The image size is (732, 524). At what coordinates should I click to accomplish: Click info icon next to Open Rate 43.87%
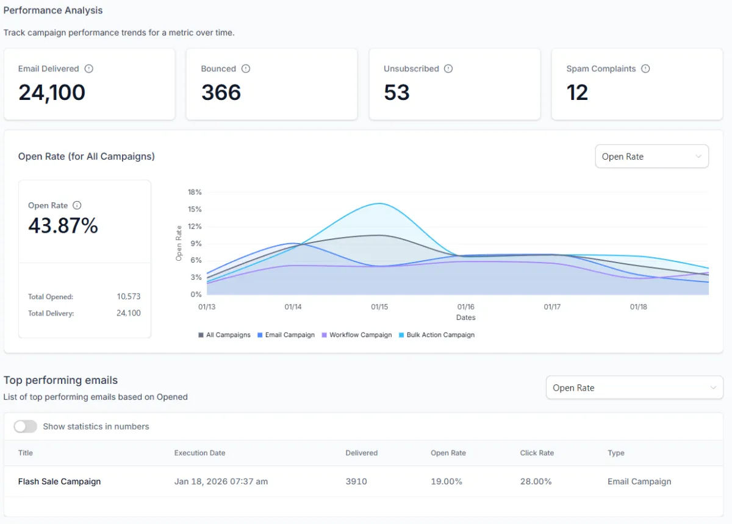tap(77, 205)
